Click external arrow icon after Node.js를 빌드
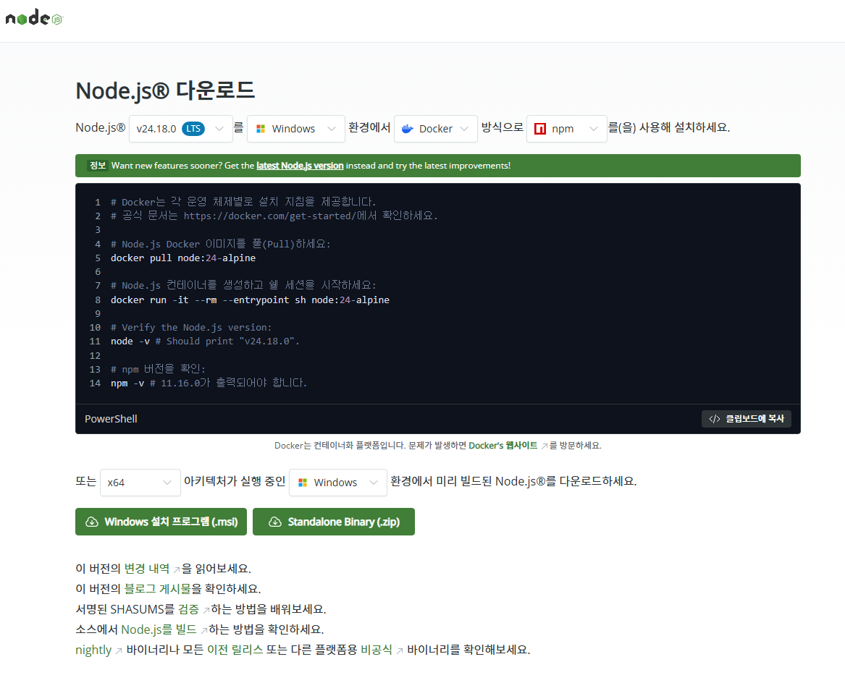Image resolution: width=845 pixels, height=683 pixels. point(203,631)
